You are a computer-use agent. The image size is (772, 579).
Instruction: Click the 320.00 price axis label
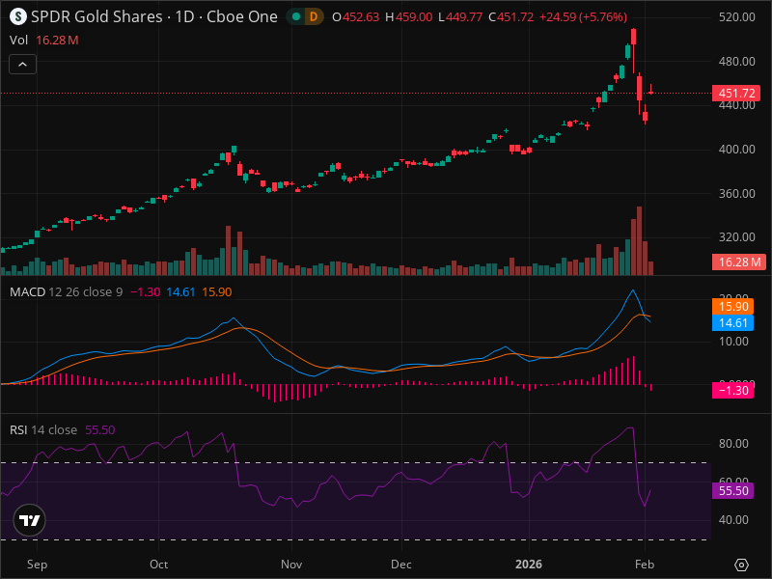(736, 237)
